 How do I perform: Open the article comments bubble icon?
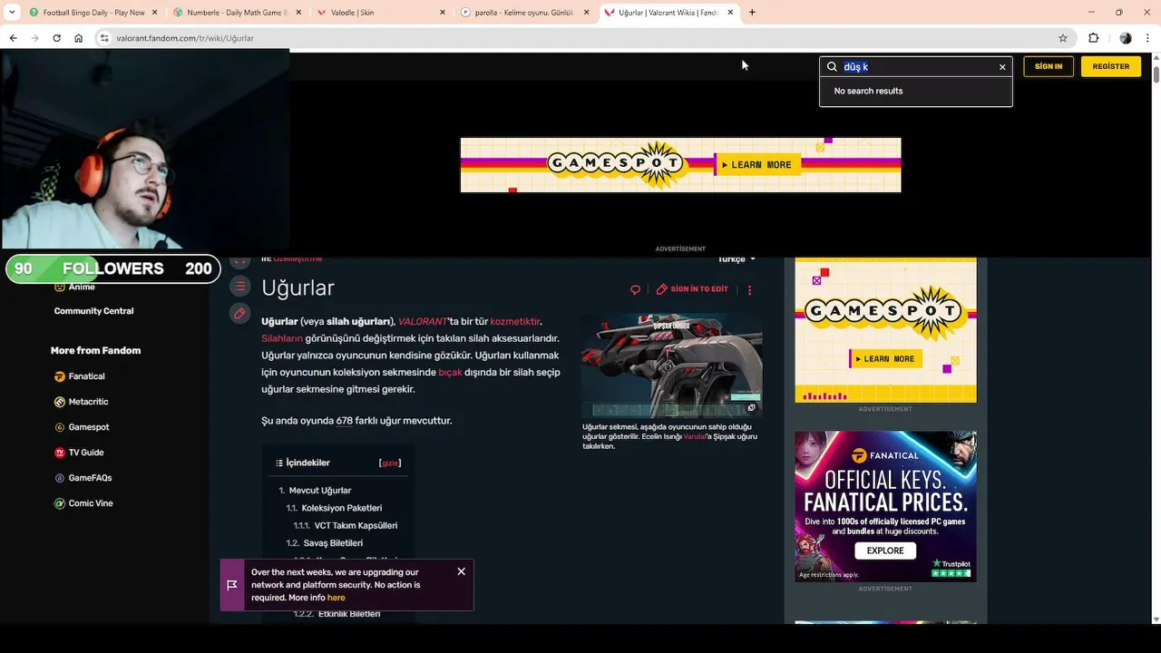635,289
